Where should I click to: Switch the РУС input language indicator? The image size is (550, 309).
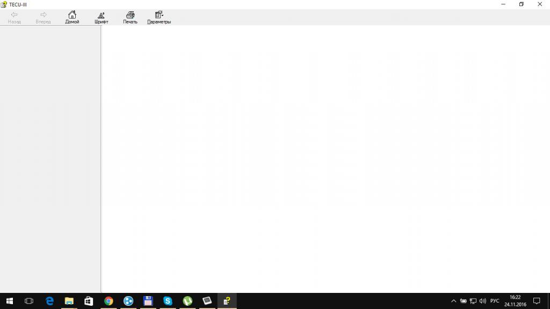click(495, 301)
